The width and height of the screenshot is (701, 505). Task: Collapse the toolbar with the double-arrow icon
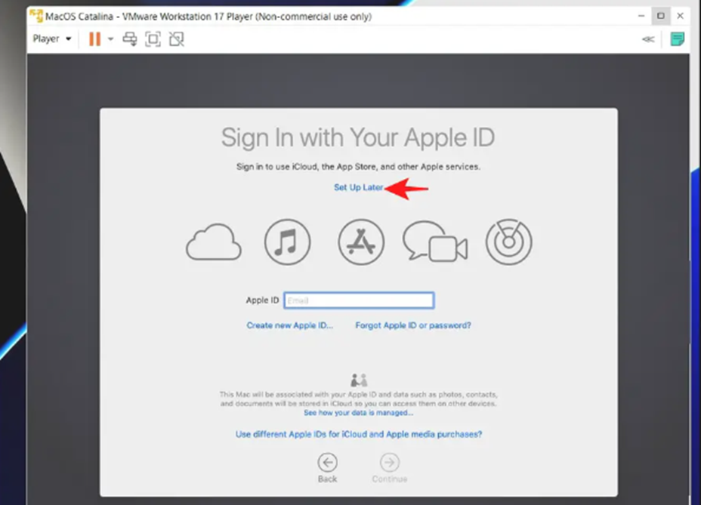tap(648, 39)
